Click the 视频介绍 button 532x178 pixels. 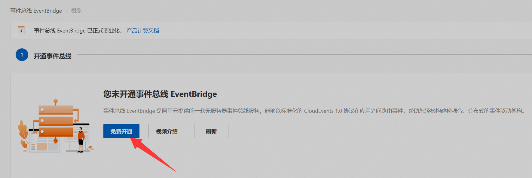pos(167,131)
